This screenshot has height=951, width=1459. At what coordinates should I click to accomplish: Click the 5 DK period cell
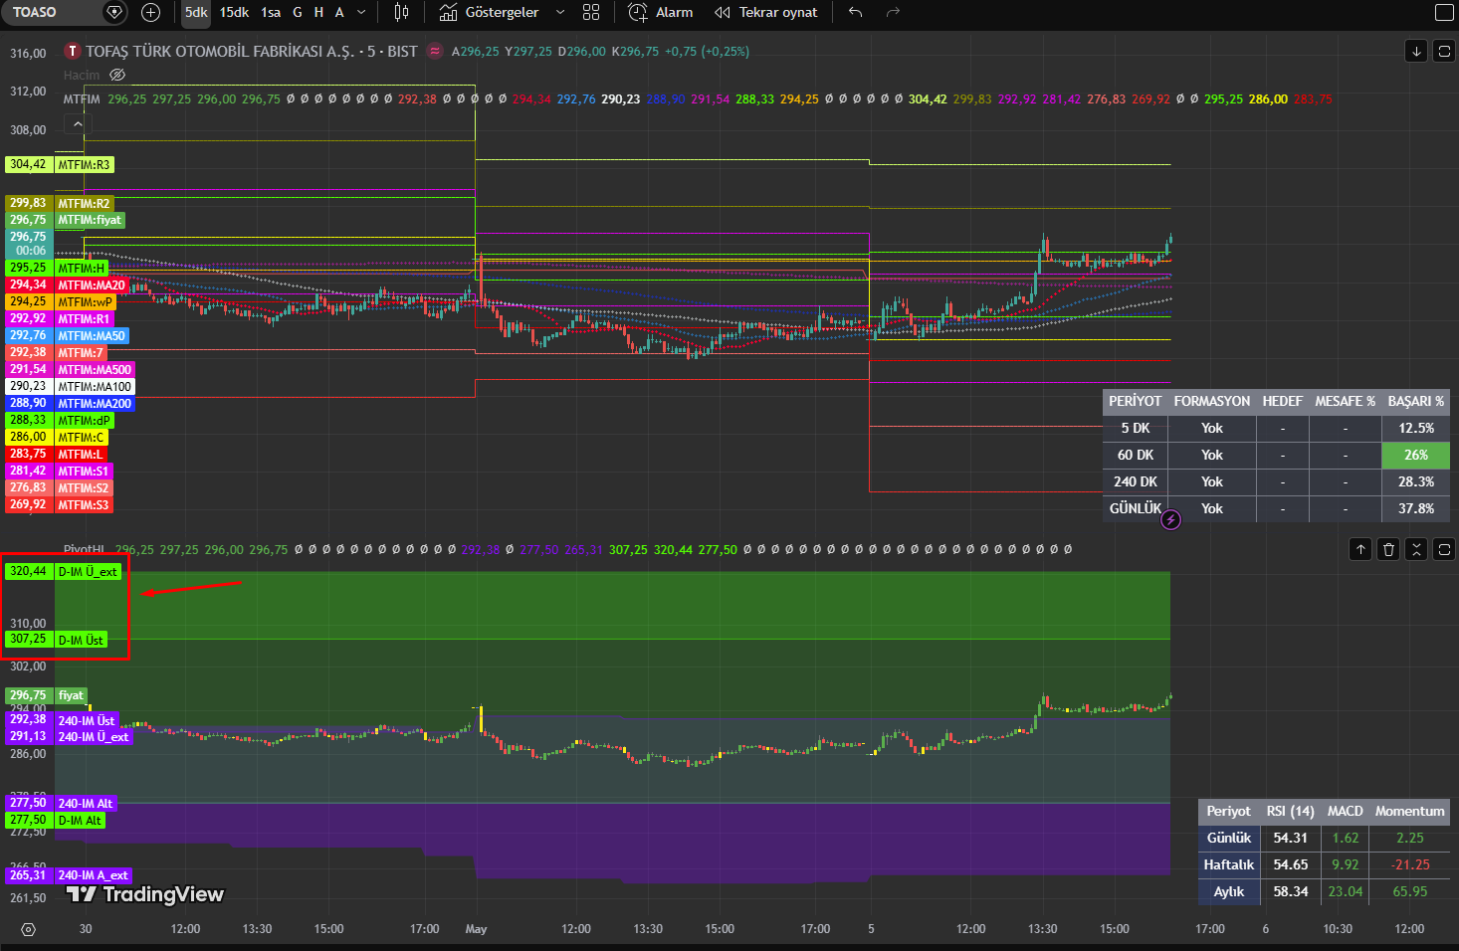click(x=1136, y=428)
